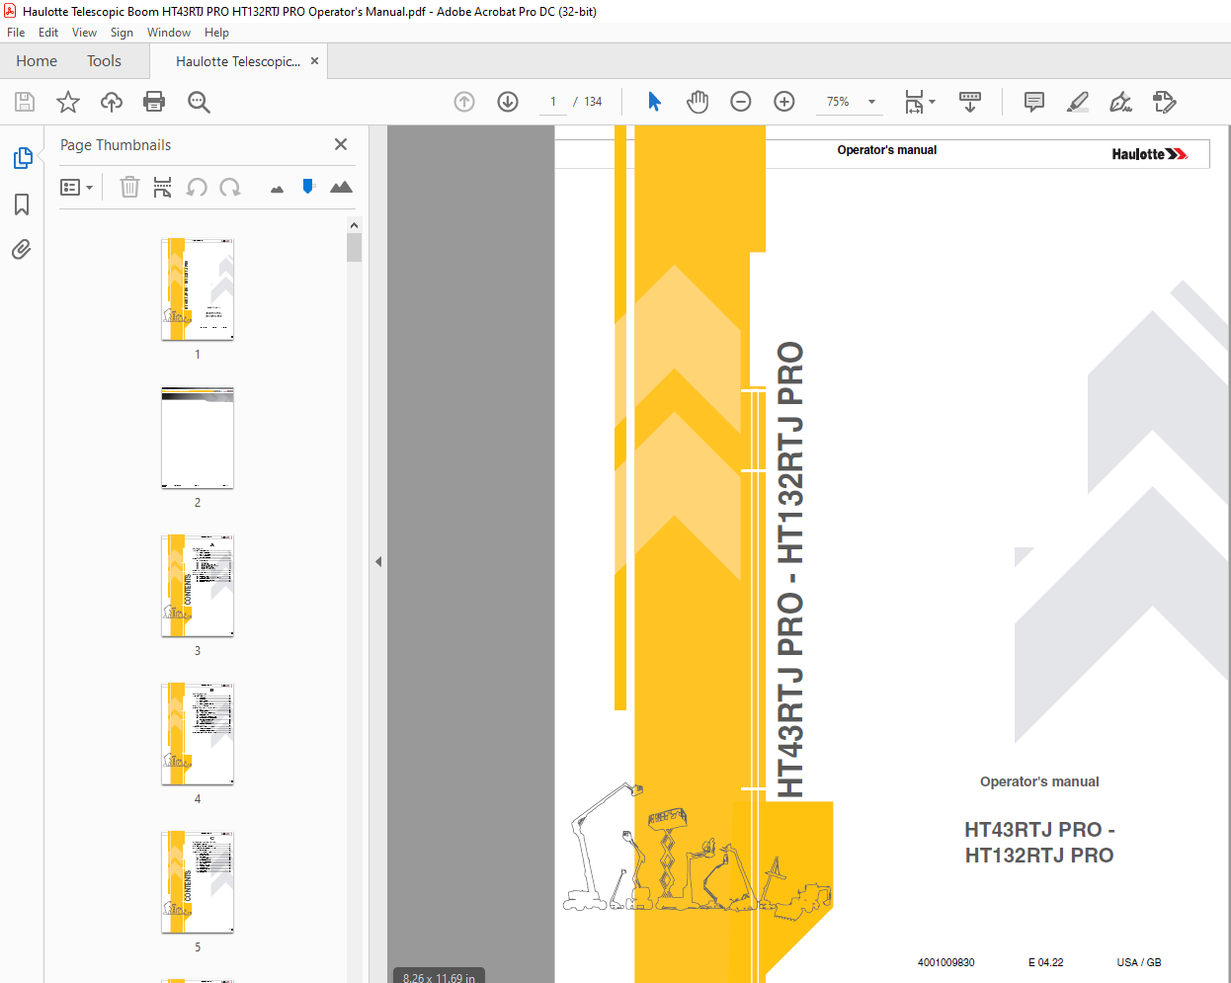Open the Page Thumbnails sidebar icon

pos(22,158)
